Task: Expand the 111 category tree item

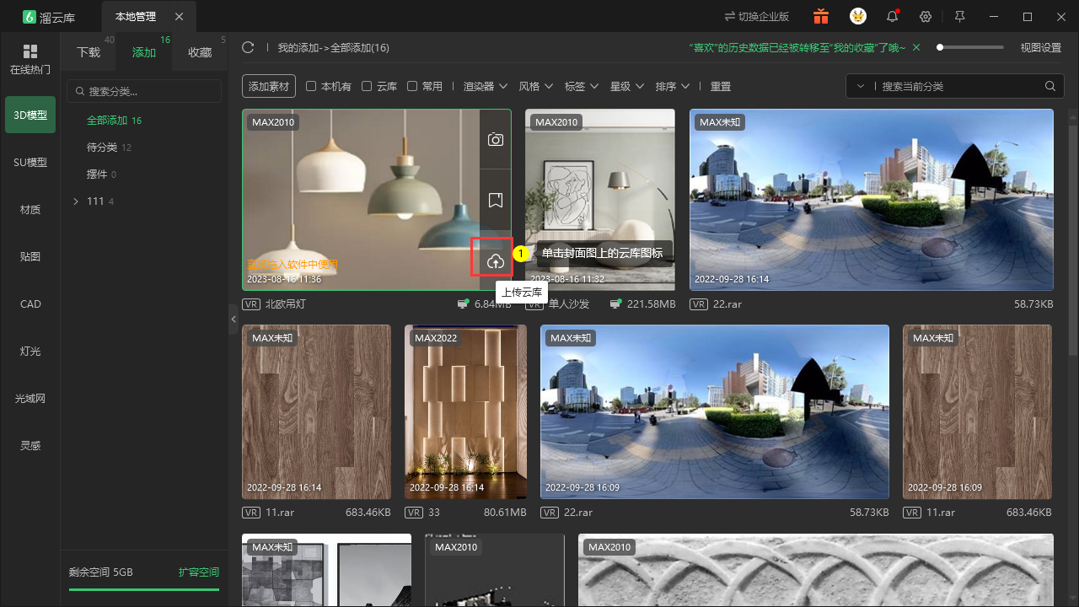Action: [76, 201]
